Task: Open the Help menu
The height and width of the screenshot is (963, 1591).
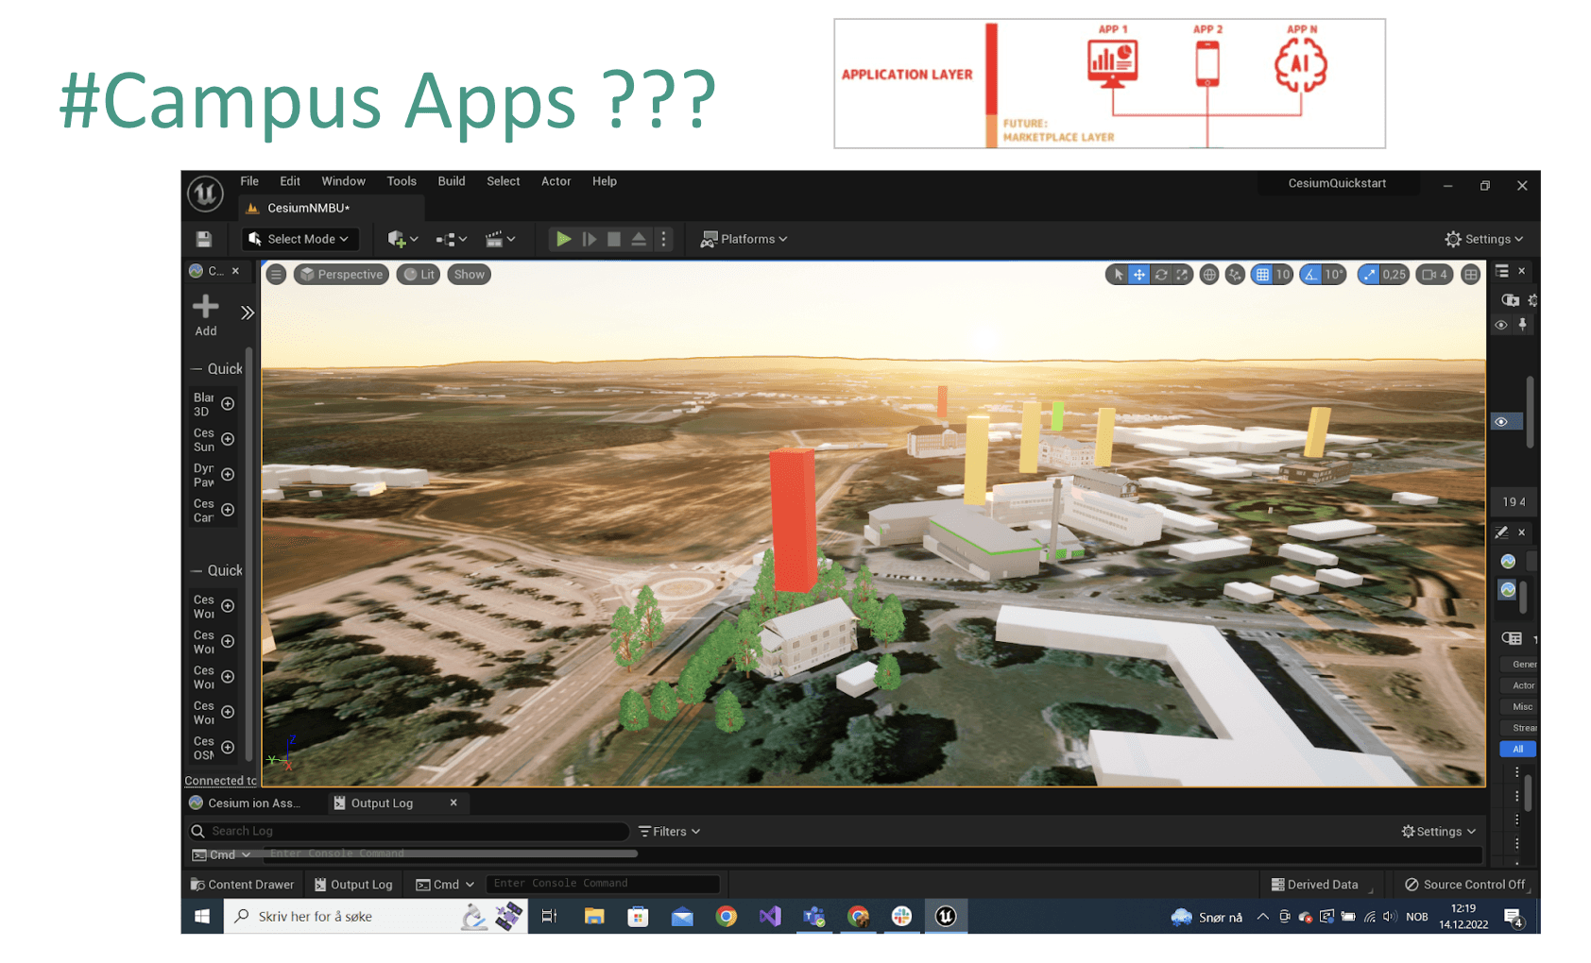Action: [605, 181]
